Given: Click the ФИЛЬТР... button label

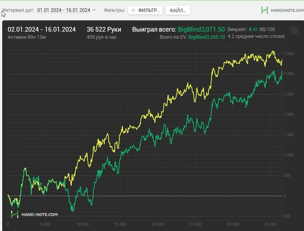Looking at the screenshot, I should [149, 10].
